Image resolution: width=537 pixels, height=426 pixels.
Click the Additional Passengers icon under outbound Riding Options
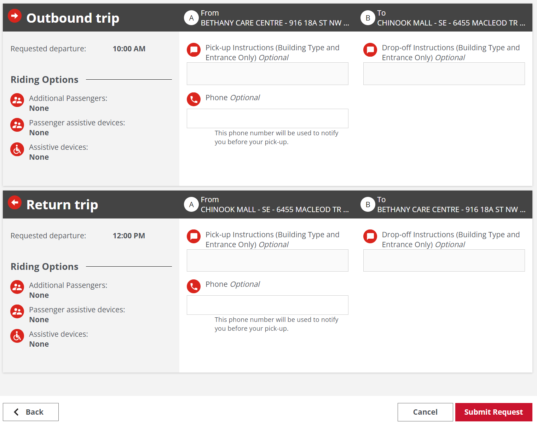[17, 100]
